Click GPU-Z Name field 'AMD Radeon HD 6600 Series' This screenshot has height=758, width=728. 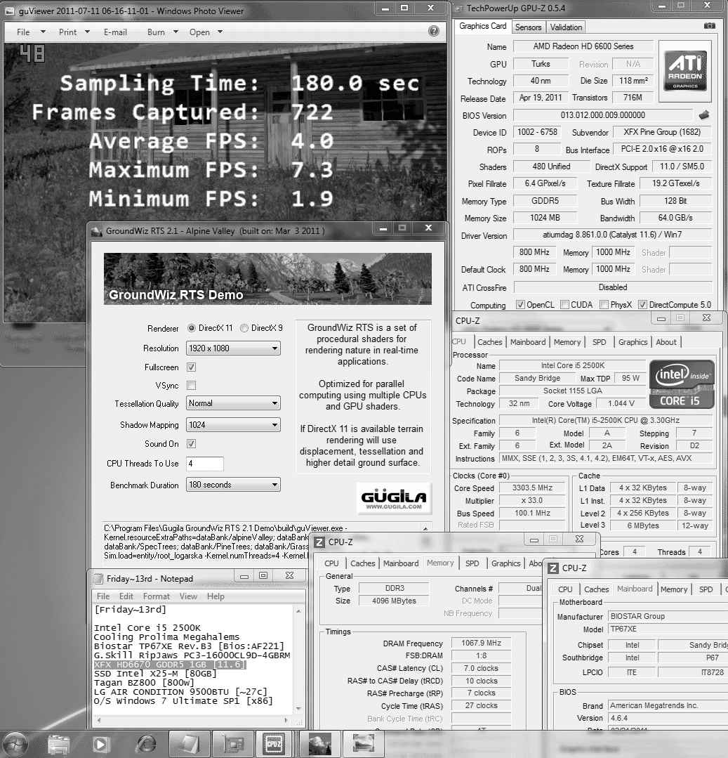(583, 46)
